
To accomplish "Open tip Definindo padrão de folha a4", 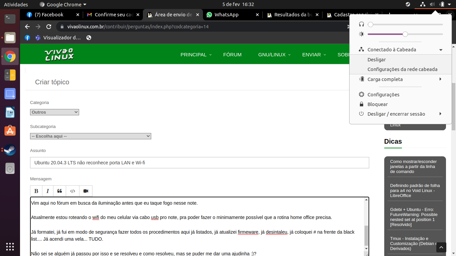I will (x=415, y=191).
